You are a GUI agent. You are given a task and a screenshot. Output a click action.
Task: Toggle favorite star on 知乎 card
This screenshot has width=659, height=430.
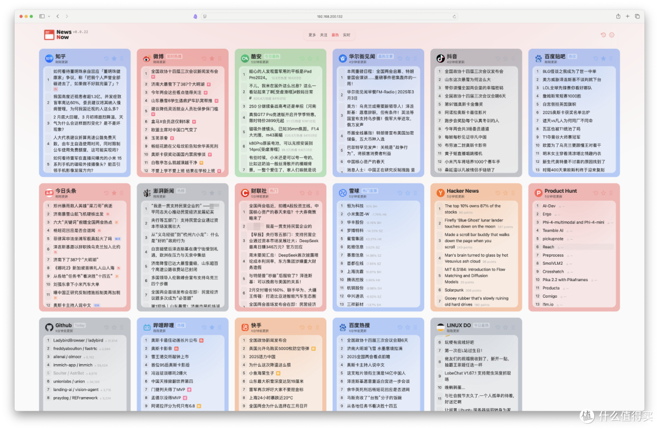click(114, 59)
